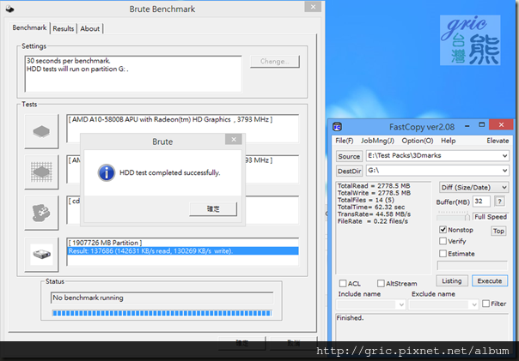The width and height of the screenshot is (519, 361).
Task: Click the TotalTime= 62.32 sec line
Action: (x=371, y=208)
